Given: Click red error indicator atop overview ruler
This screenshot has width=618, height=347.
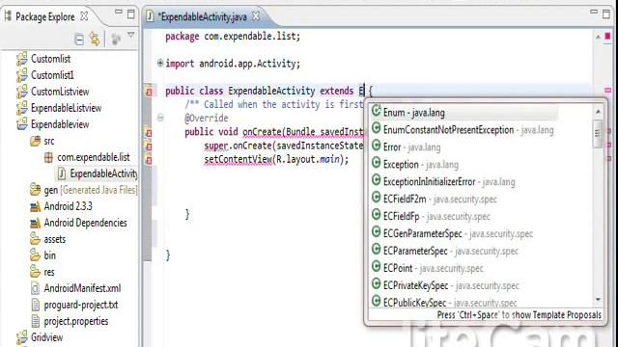Looking at the screenshot, I should coord(607,37).
